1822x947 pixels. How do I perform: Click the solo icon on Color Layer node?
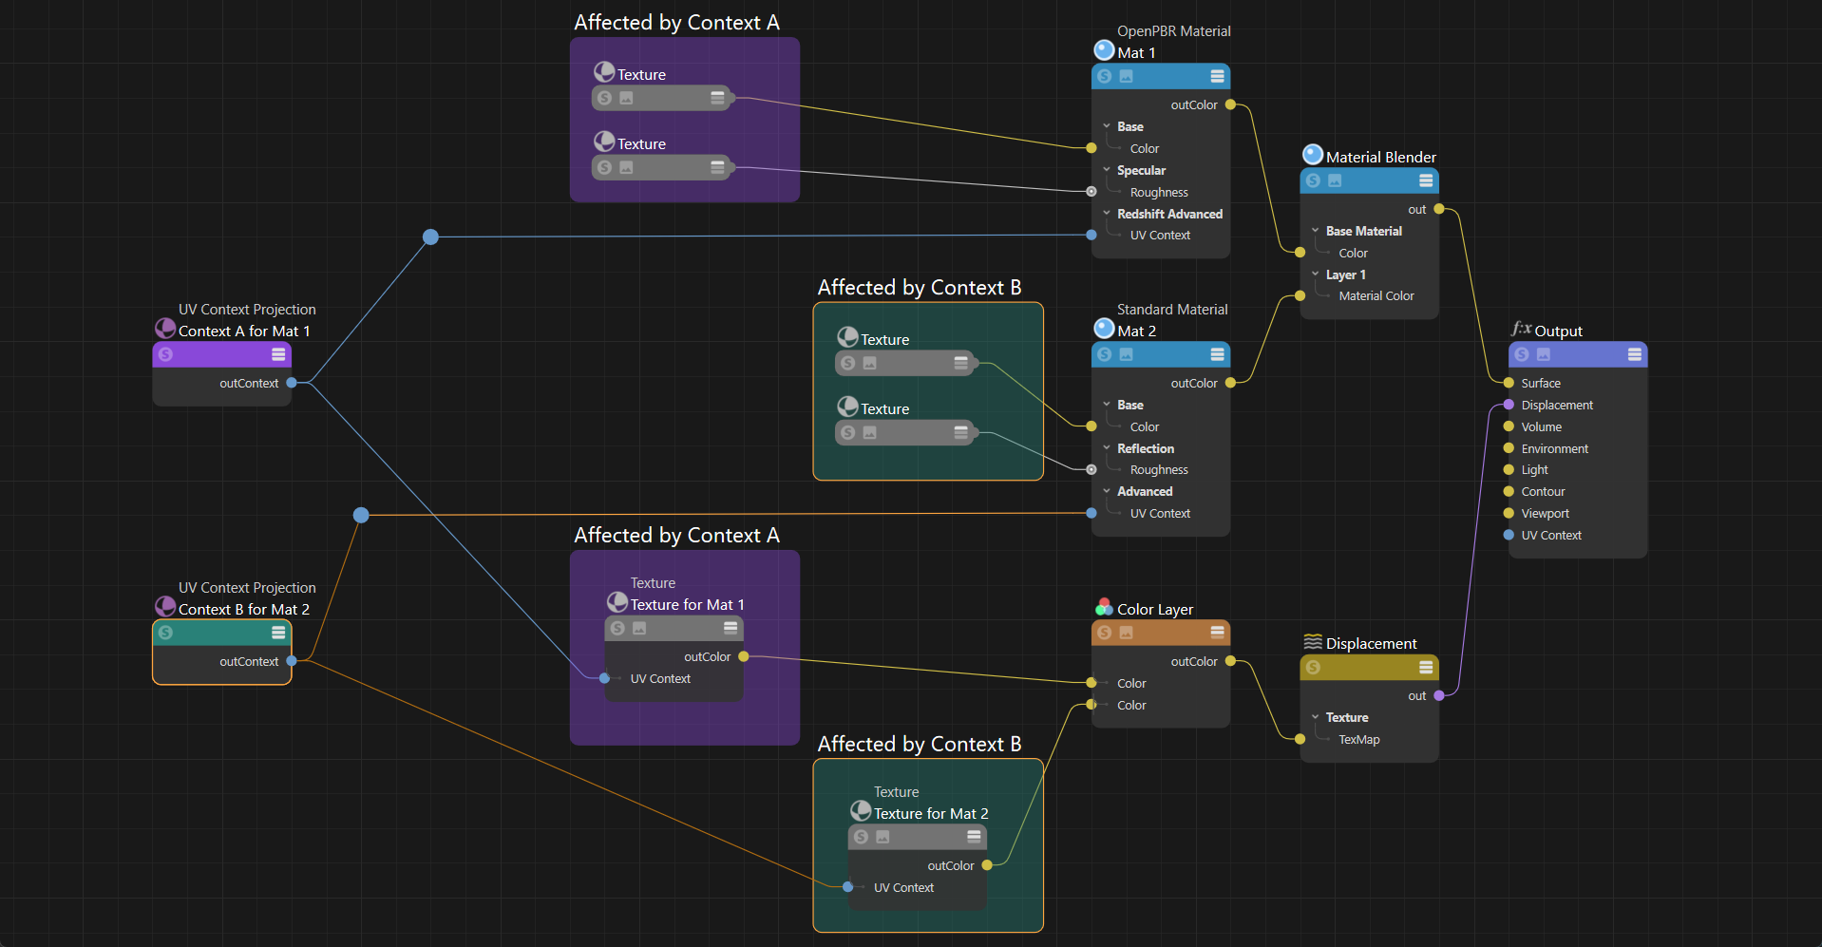click(x=1104, y=633)
